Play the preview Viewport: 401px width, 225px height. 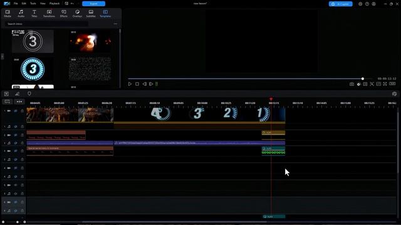(130, 84)
